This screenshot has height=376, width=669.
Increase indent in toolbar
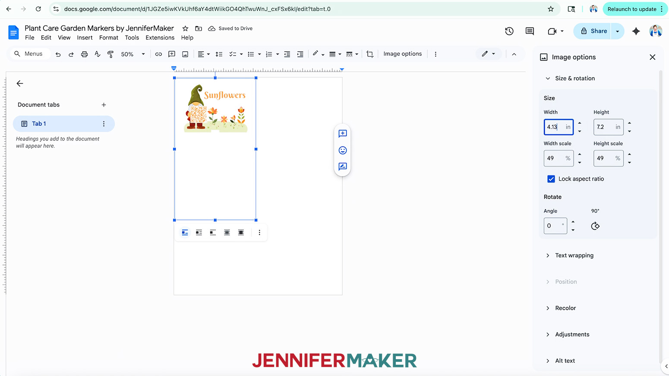(300, 54)
